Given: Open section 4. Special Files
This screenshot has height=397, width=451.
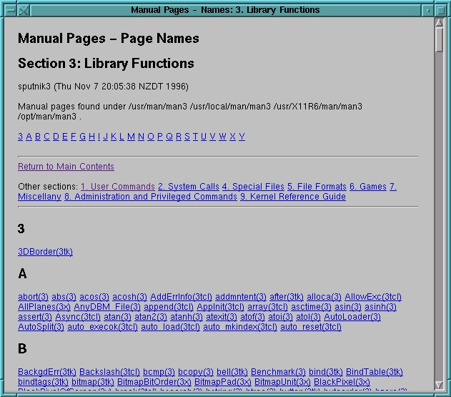Looking at the screenshot, I should (253, 187).
